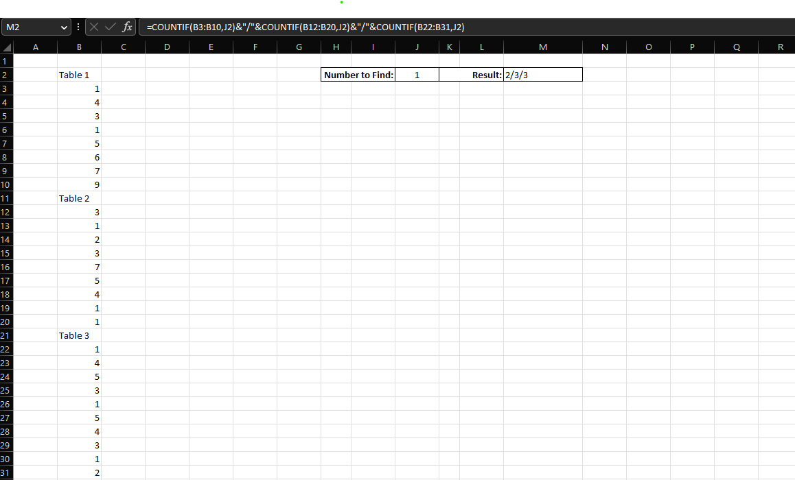The width and height of the screenshot is (795, 480).
Task: Click inside the formula bar COUNTIF formula
Action: click(306, 27)
